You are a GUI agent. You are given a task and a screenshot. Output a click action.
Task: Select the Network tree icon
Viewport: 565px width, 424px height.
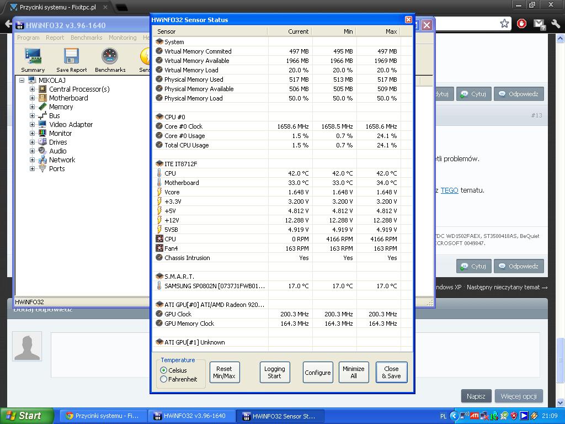coord(42,160)
